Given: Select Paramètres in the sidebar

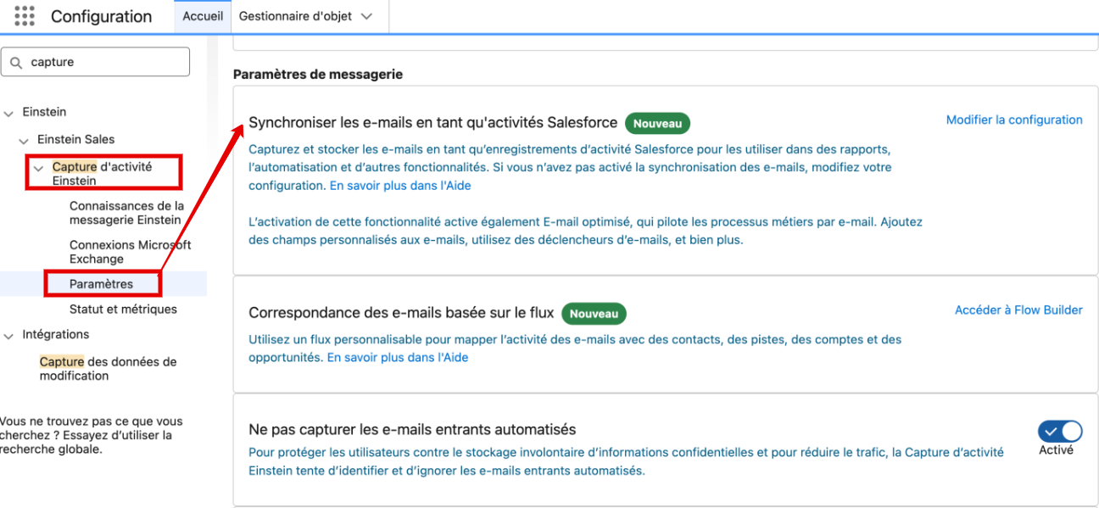Looking at the screenshot, I should coord(101,284).
